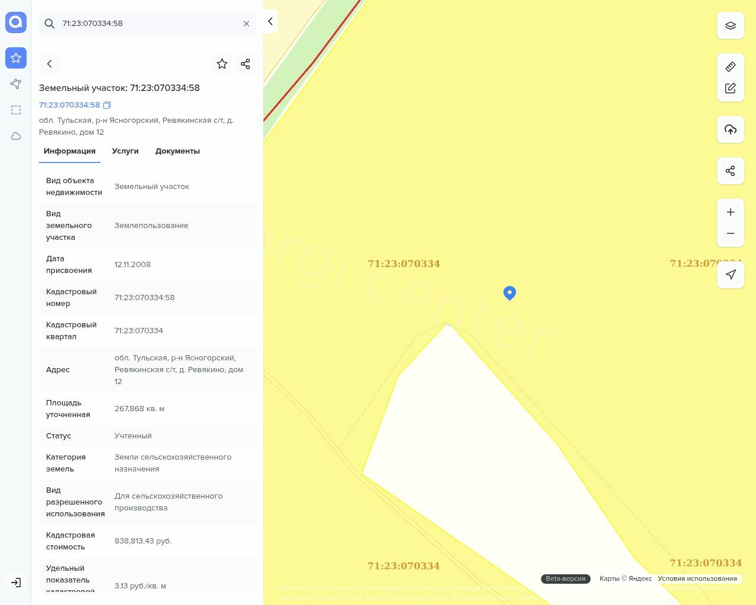Viewport: 756px width, 605px height.
Task: Zoom in the map with plus
Action: (731, 212)
